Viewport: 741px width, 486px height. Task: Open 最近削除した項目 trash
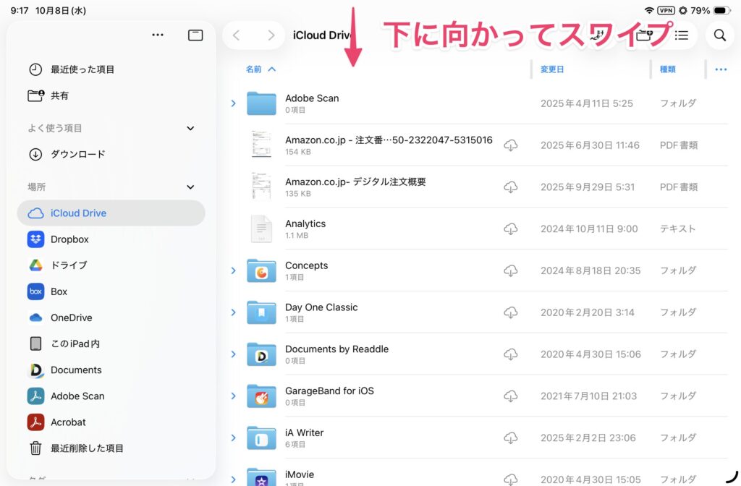tap(87, 448)
